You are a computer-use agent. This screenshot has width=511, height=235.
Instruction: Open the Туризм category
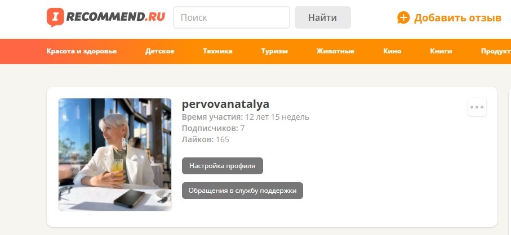coord(274,51)
